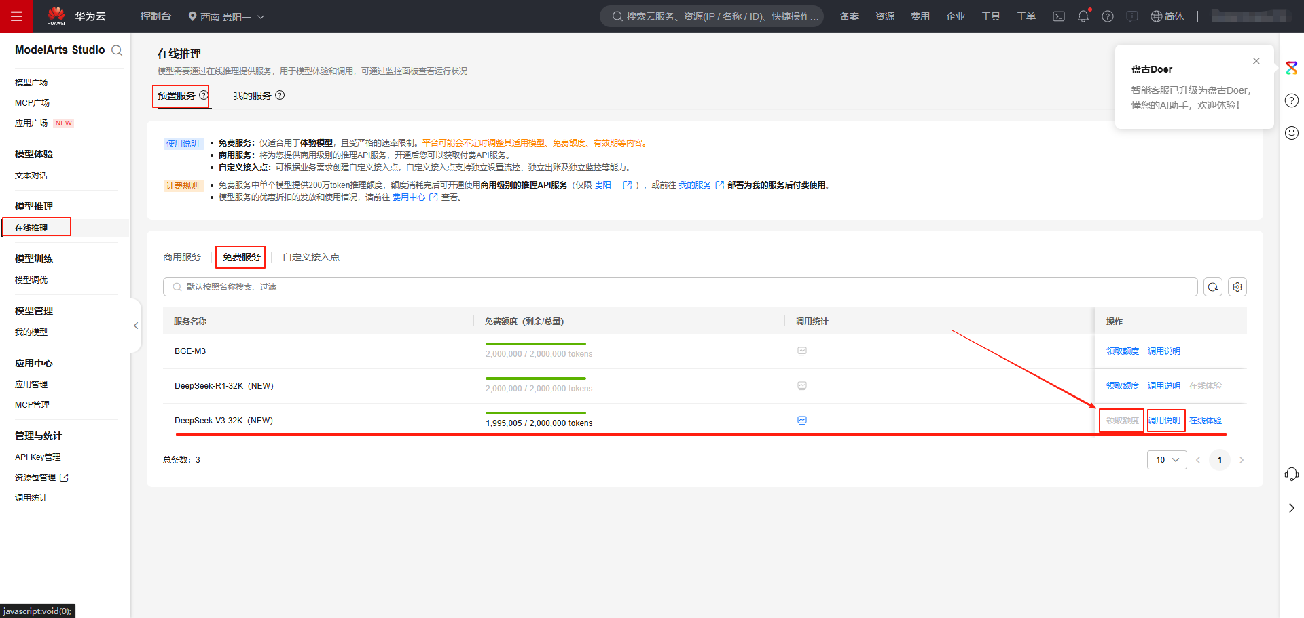The width and height of the screenshot is (1304, 618).
Task: Click the feedback speech-bubble icon in top bar
Action: pyautogui.click(x=1132, y=16)
